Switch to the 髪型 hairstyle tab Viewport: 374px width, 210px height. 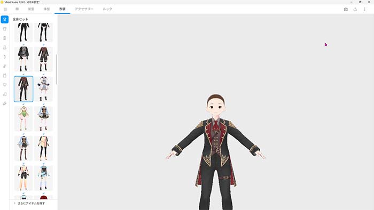[x=31, y=9]
